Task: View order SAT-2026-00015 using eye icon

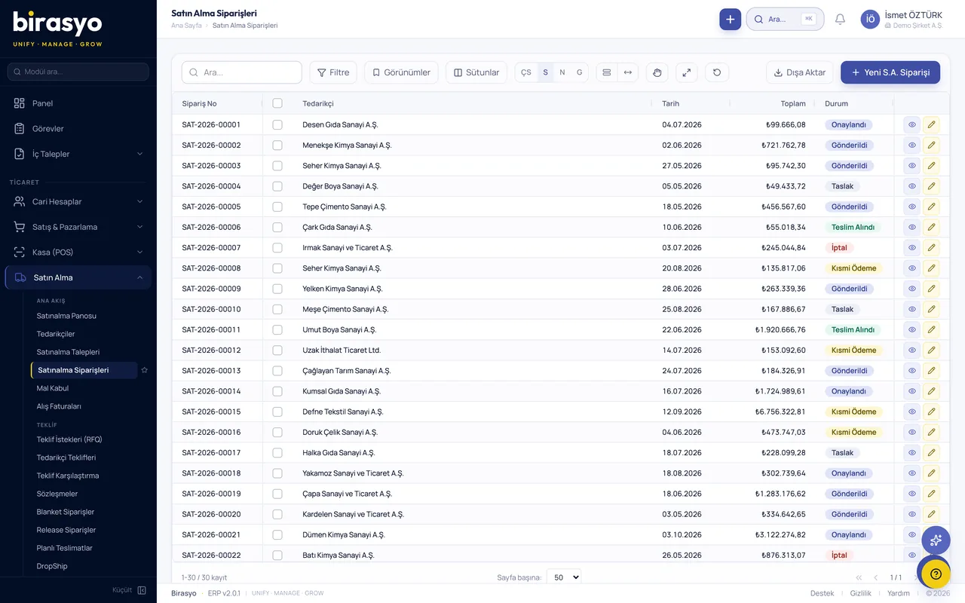Action: tap(911, 412)
